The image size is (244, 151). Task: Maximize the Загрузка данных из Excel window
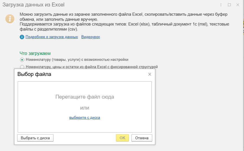point(229,5)
